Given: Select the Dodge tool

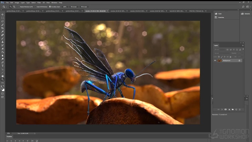Looking at the screenshot, I should (x=2, y=59).
